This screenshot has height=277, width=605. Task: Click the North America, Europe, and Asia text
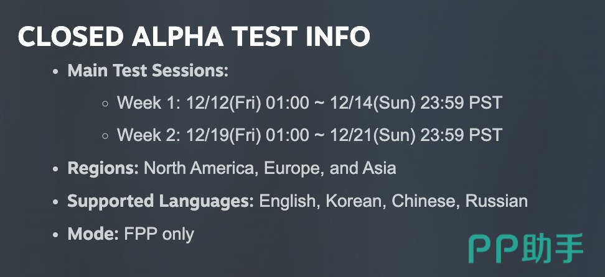coord(270,168)
